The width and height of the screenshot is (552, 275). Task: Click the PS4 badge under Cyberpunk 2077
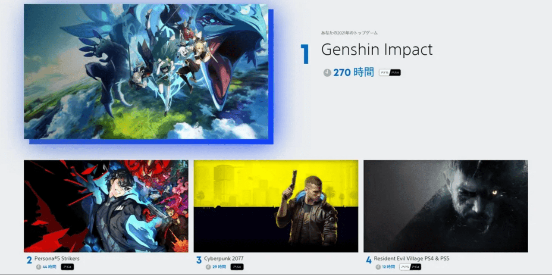(237, 267)
